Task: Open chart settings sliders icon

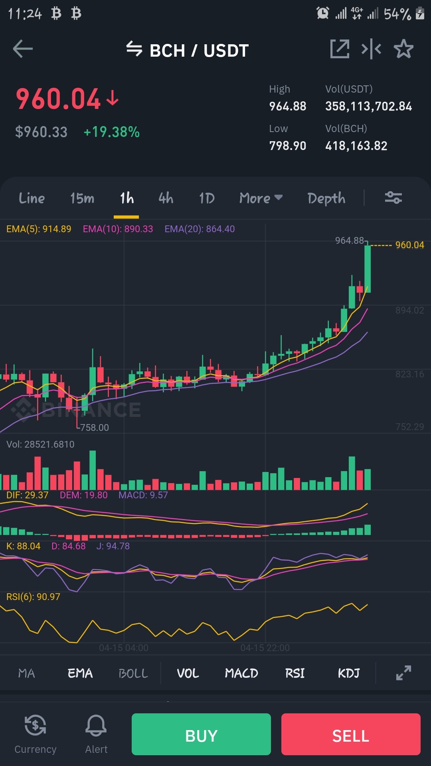Action: 393,197
